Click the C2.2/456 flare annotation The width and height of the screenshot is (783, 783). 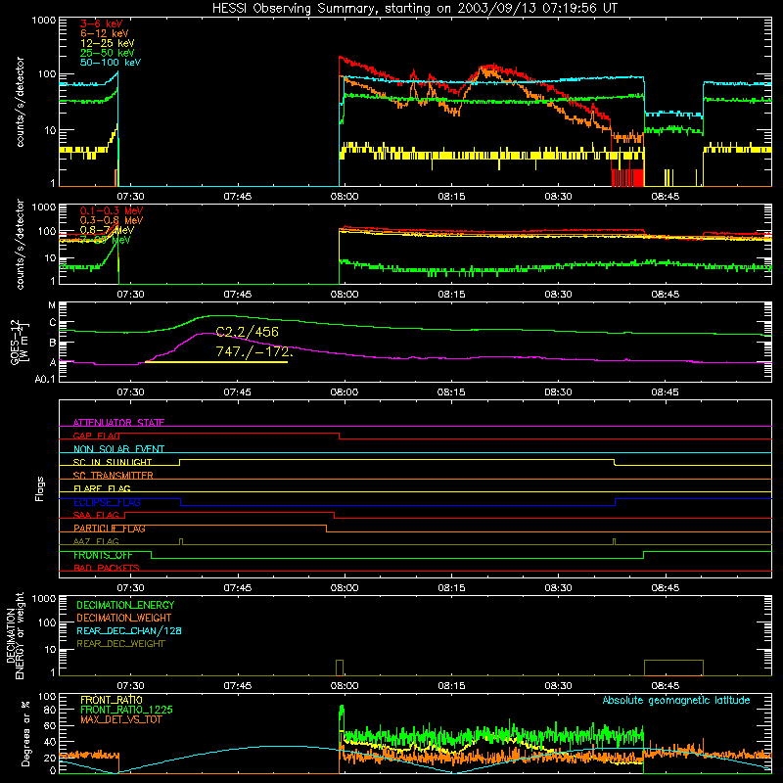[248, 332]
